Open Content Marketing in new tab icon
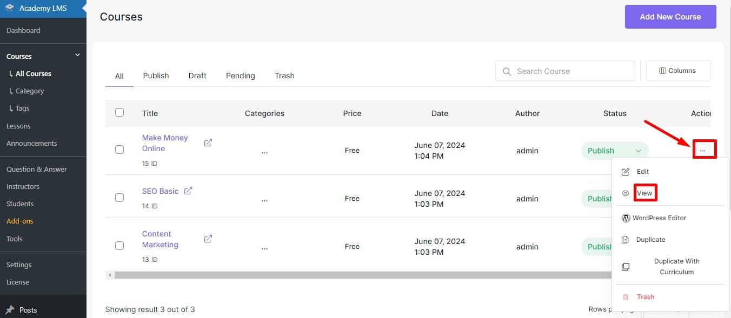Image resolution: width=731 pixels, height=318 pixels. pos(208,239)
